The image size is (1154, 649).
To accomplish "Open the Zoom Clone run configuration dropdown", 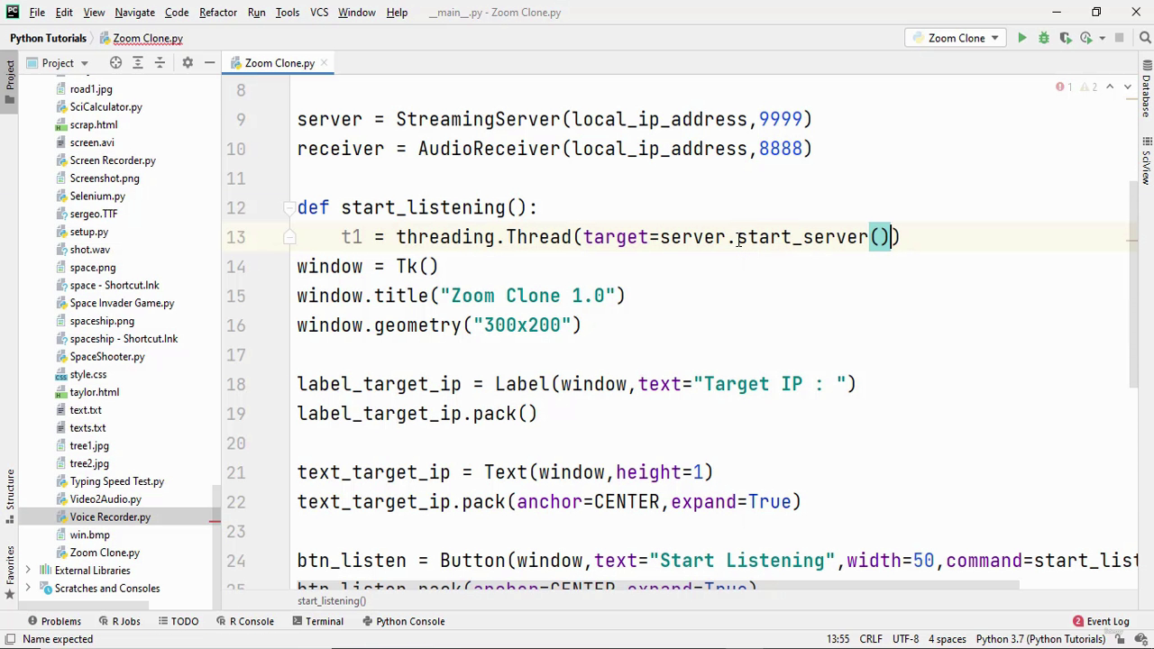I will 955,38.
